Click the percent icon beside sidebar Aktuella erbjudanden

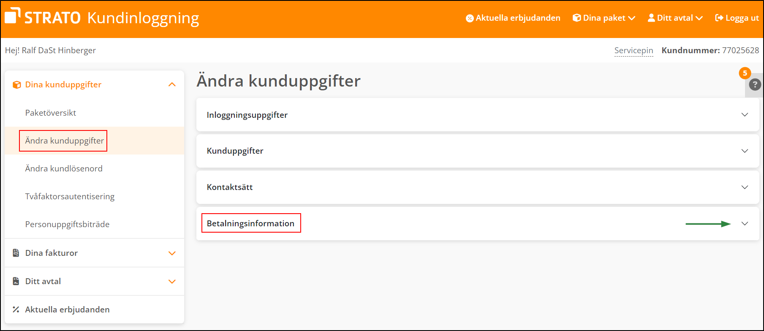tap(16, 309)
